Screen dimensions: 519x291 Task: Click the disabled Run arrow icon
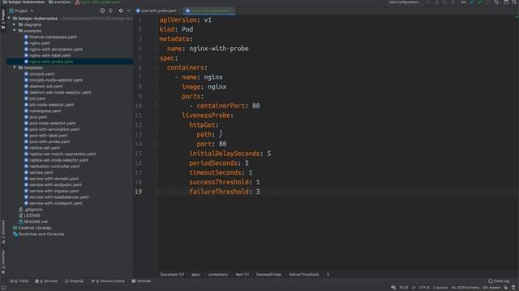click(x=429, y=2)
